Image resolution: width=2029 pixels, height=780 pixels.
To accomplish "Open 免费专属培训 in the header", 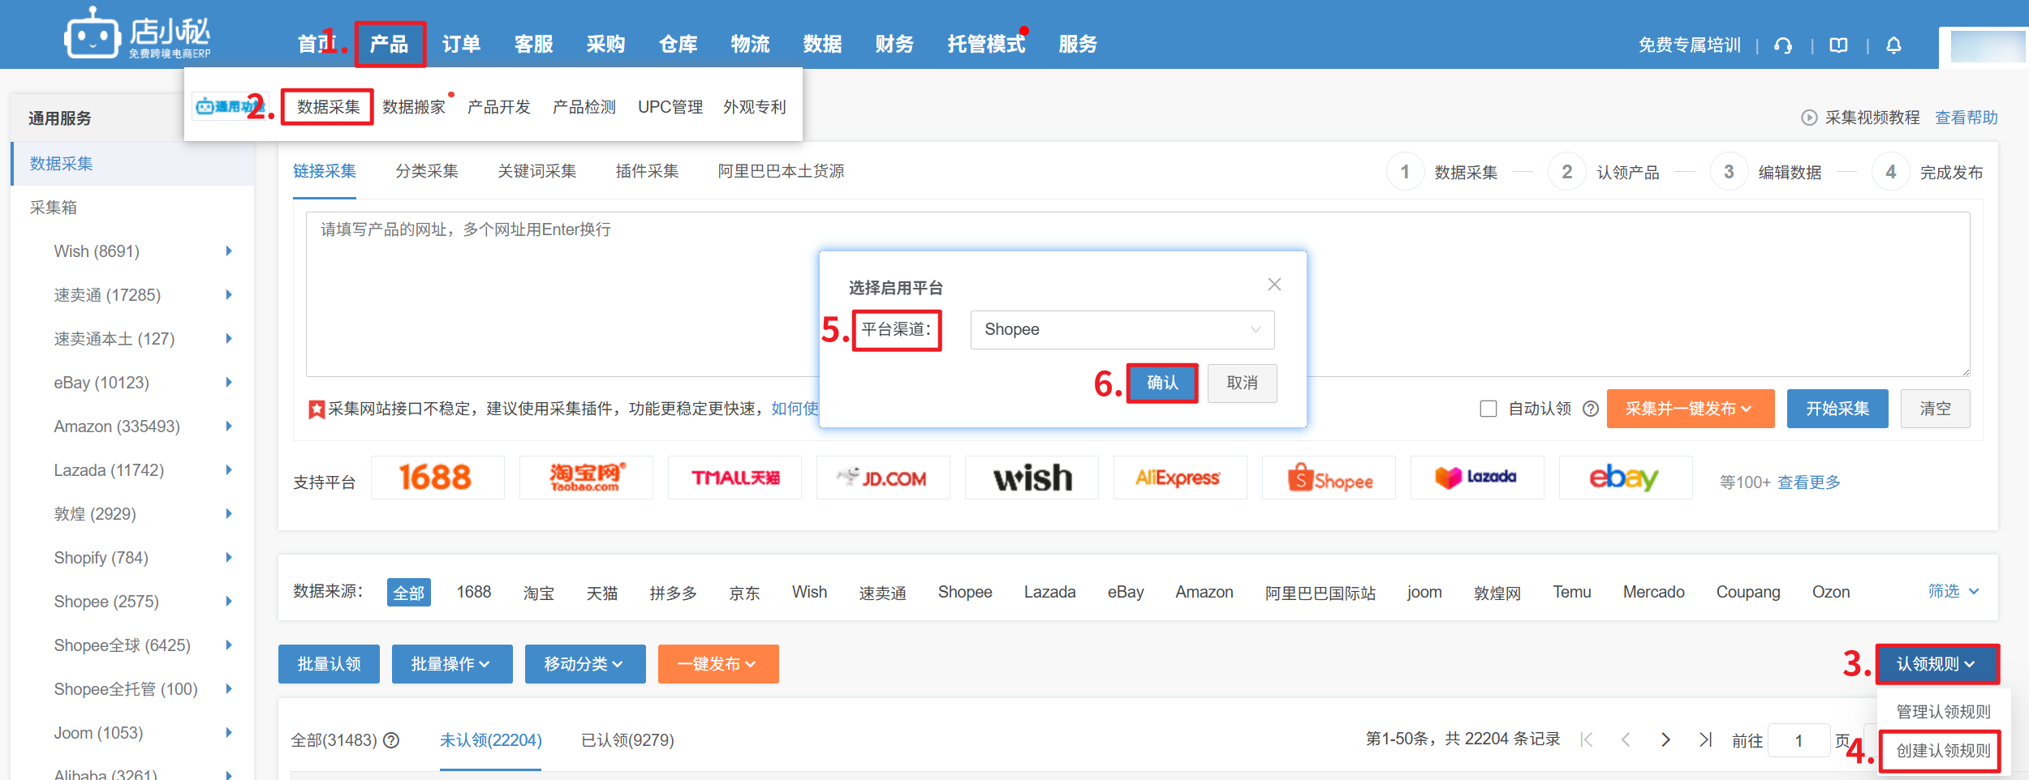I will tap(1690, 45).
